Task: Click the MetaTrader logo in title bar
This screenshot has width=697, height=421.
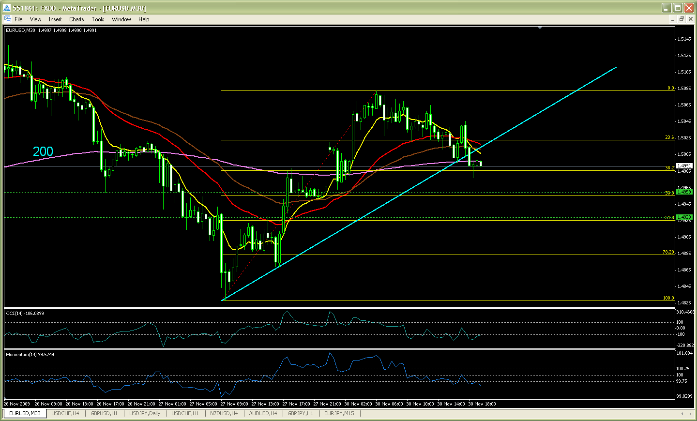Action: point(7,8)
